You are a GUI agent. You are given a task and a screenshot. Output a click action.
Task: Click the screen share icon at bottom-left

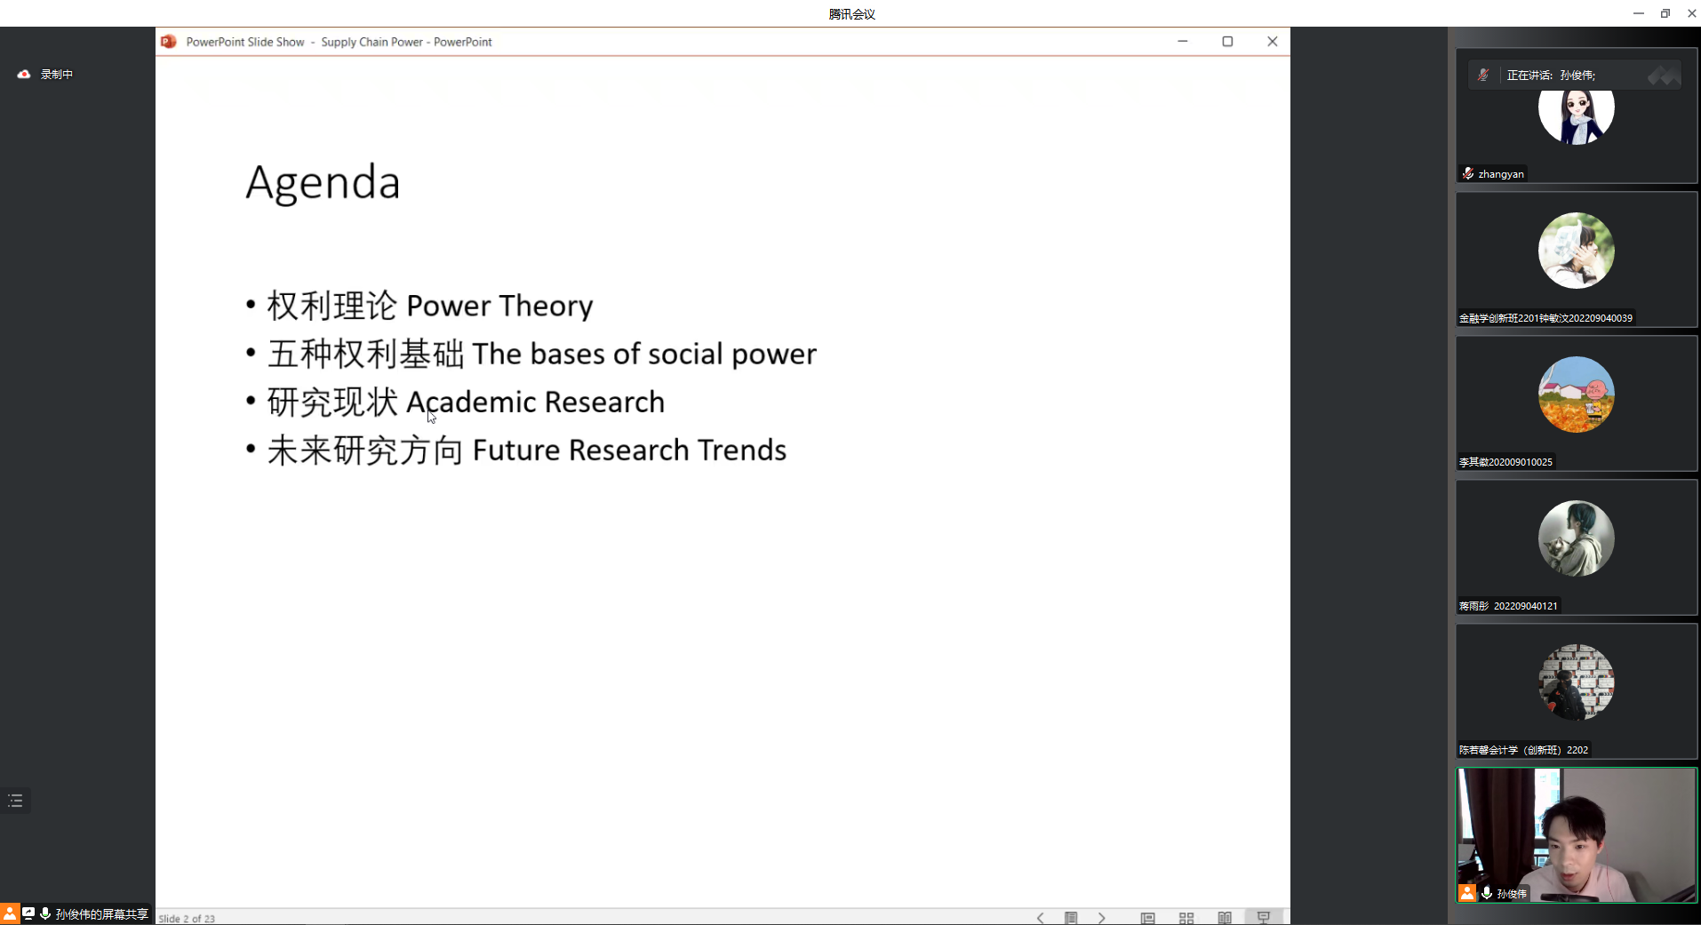pos(28,913)
